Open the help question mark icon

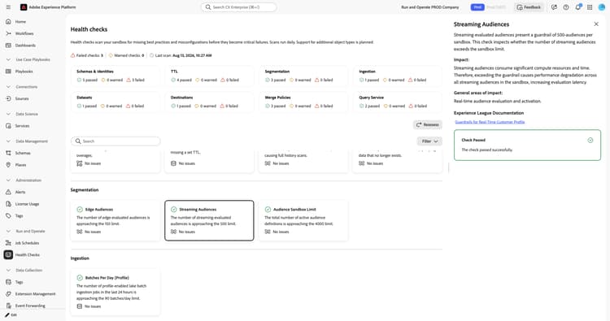(x=566, y=7)
